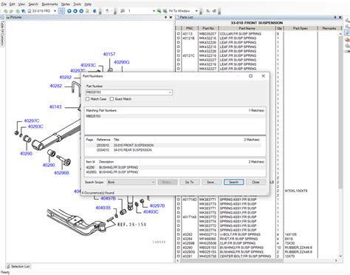Click the green Back arrow toolbar icon

5,11
